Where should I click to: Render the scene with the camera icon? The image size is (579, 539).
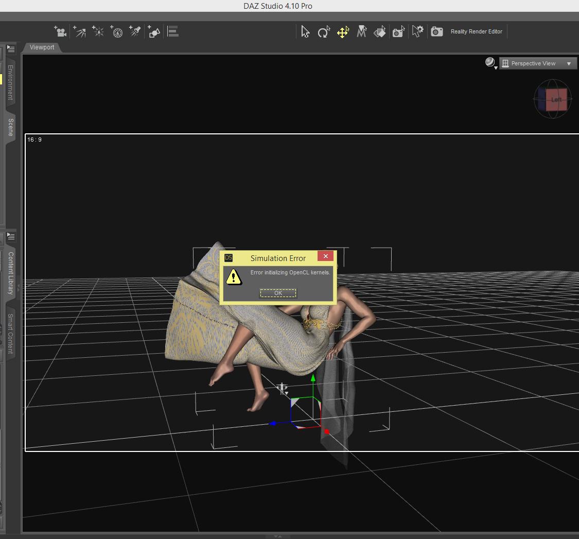pyautogui.click(x=436, y=31)
